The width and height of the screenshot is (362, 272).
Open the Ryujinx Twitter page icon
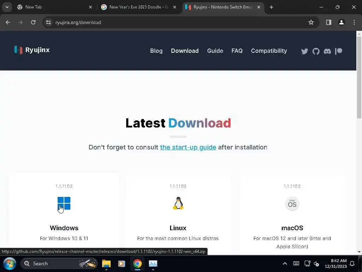(304, 51)
